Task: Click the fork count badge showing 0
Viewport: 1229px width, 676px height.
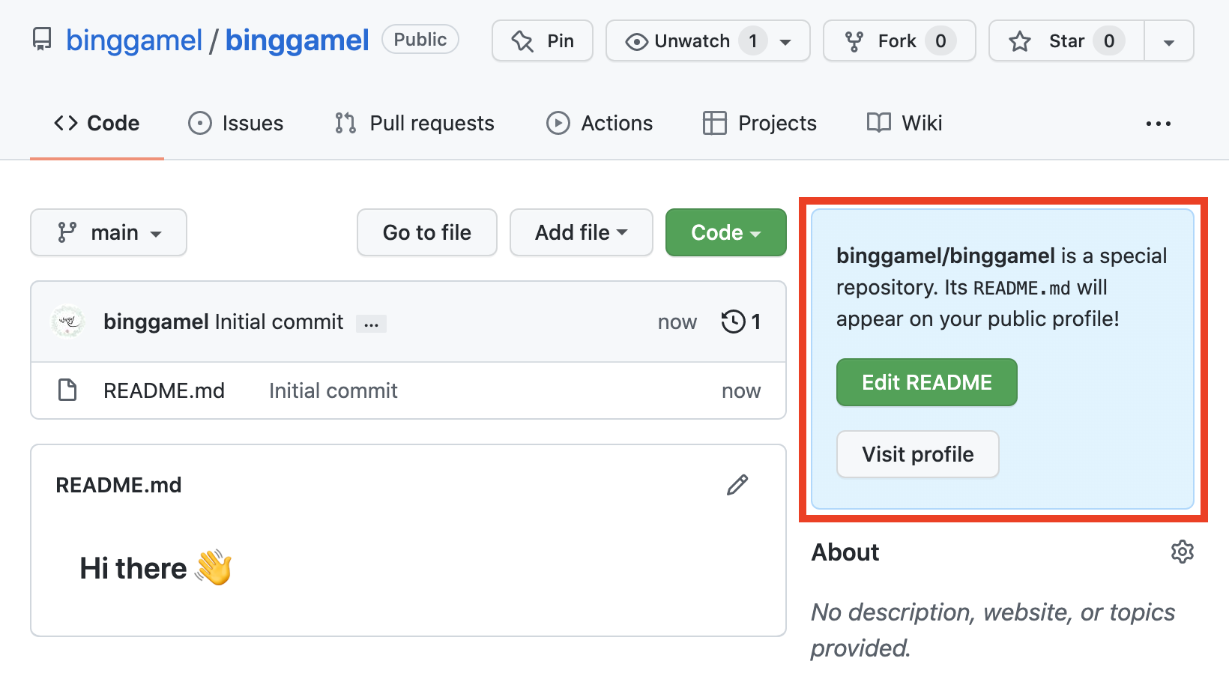Action: coord(940,40)
